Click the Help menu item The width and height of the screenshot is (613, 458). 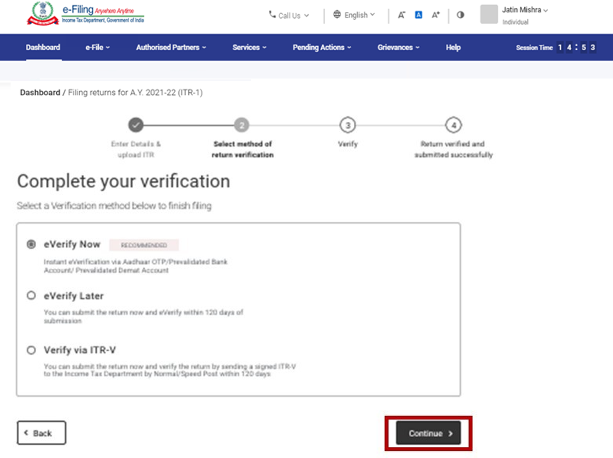point(452,47)
